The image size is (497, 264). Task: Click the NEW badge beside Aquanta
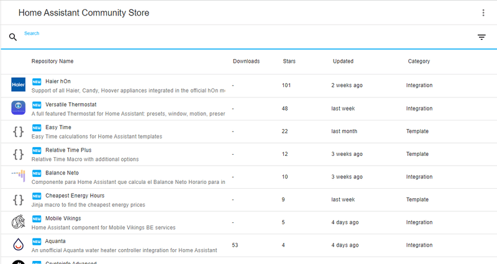click(x=37, y=242)
